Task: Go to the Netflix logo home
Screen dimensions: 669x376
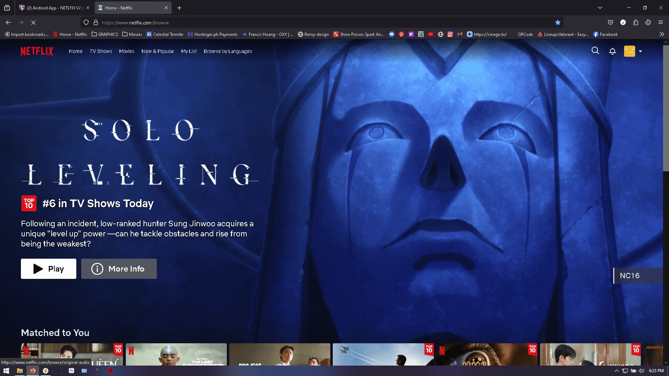Action: point(37,51)
